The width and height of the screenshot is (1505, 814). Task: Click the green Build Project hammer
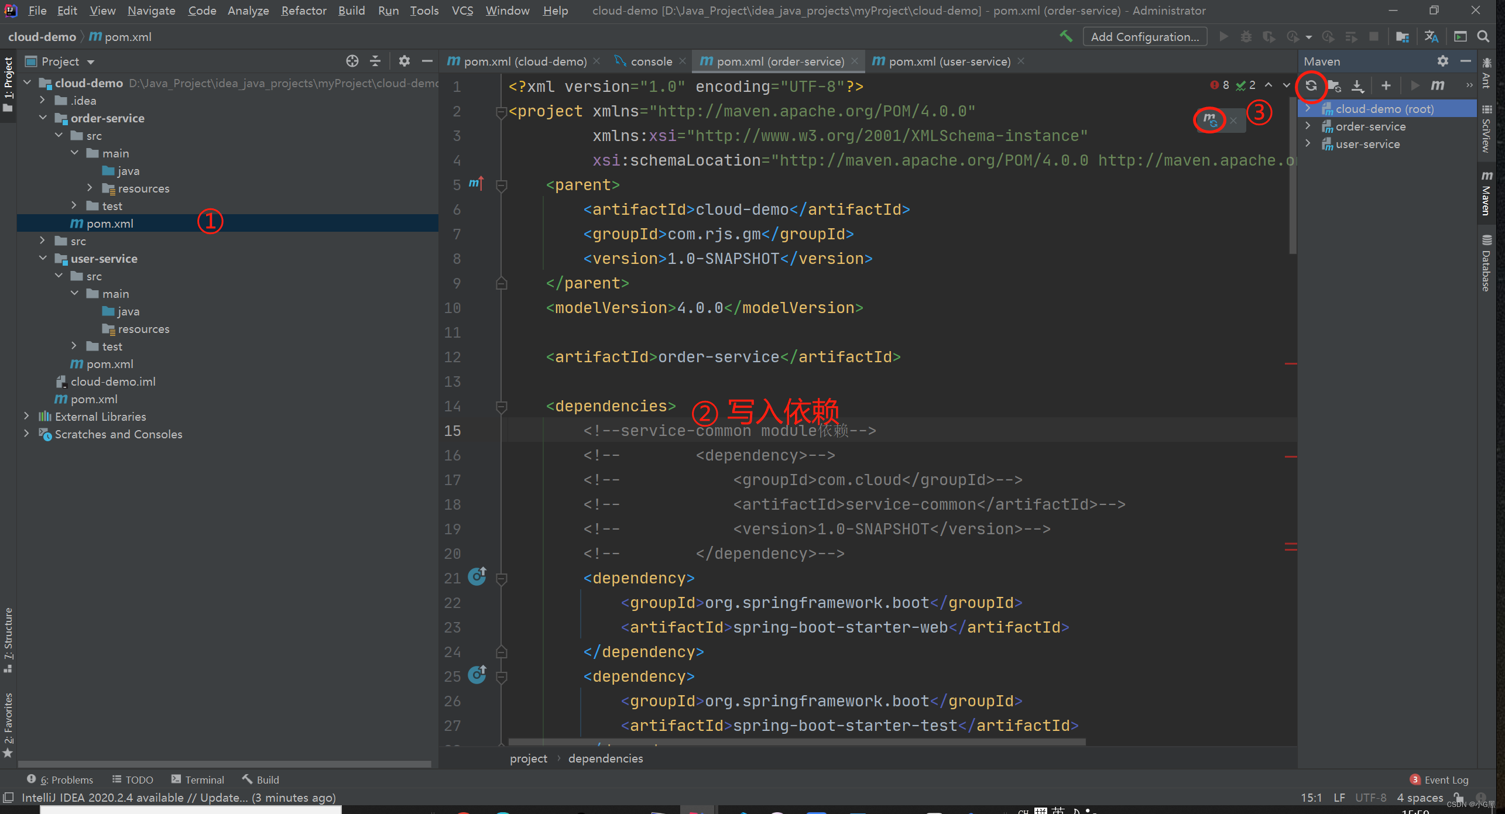[x=1066, y=36]
